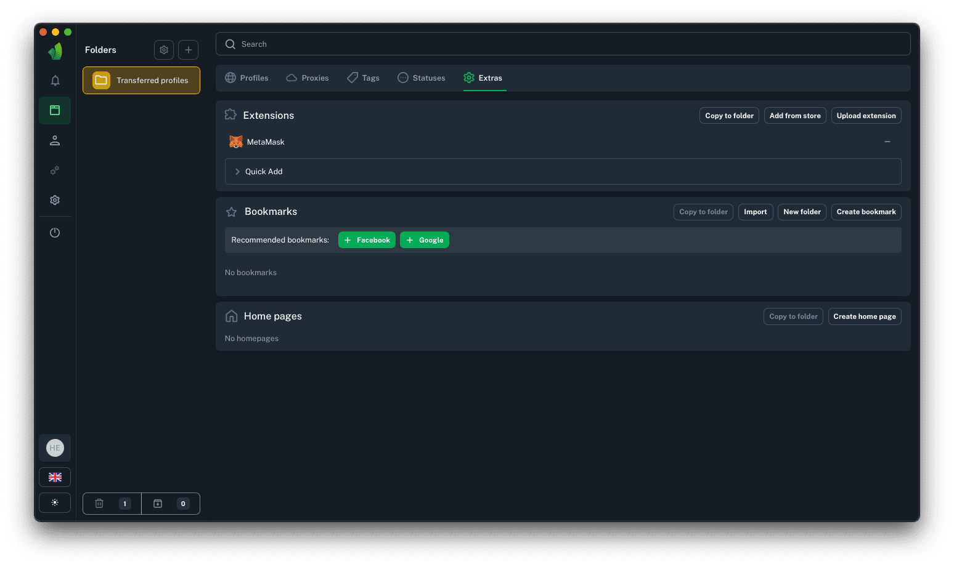Add the recommended Facebook bookmark
Image resolution: width=954 pixels, height=567 pixels.
coord(367,240)
